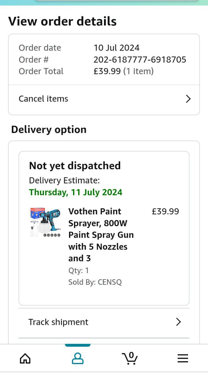
Task: Open the paint sprayer product image
Action: [45, 222]
